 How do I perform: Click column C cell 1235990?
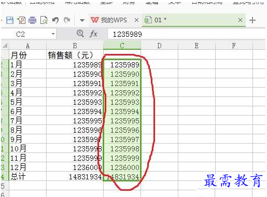click(x=122, y=74)
